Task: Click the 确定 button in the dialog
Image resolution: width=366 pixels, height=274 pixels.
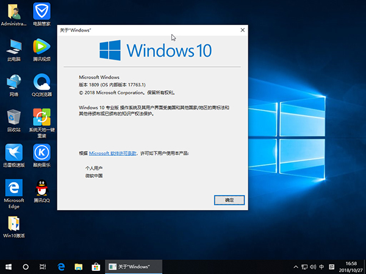Action: point(229,200)
